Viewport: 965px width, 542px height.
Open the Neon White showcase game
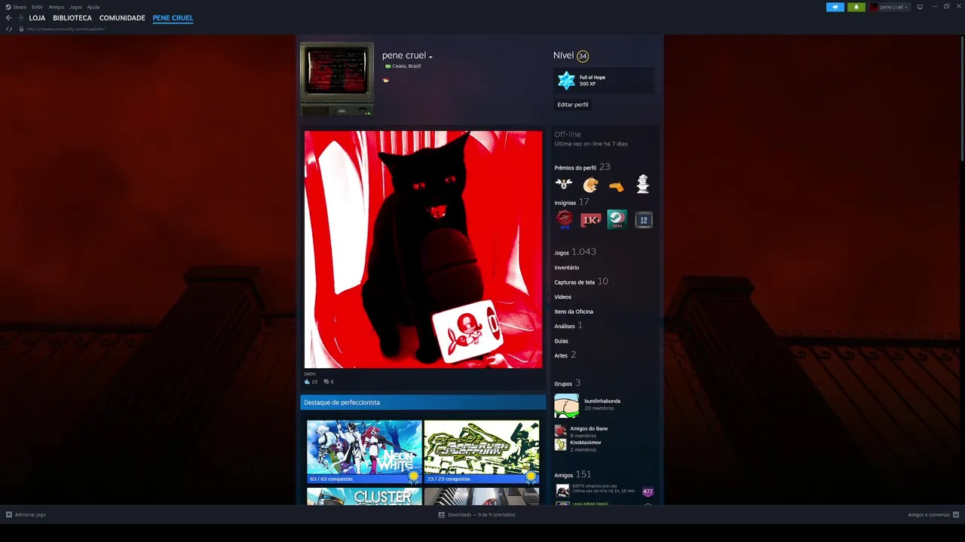364,452
